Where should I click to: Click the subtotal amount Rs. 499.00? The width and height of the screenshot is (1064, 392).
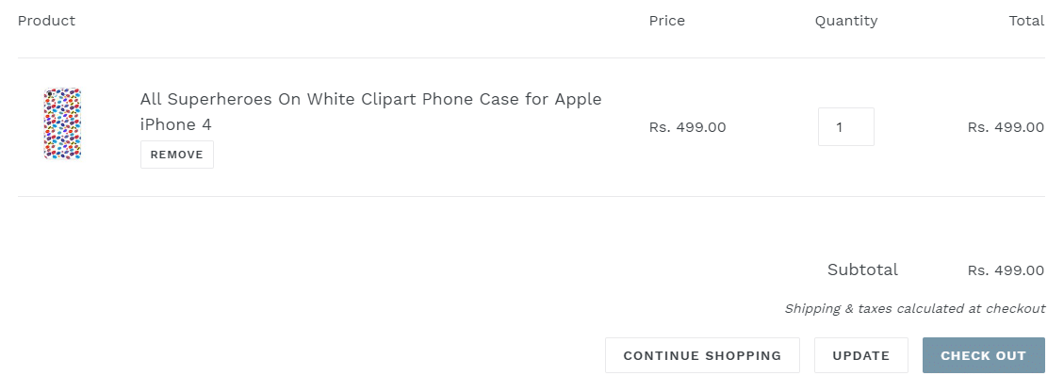coord(1006,270)
